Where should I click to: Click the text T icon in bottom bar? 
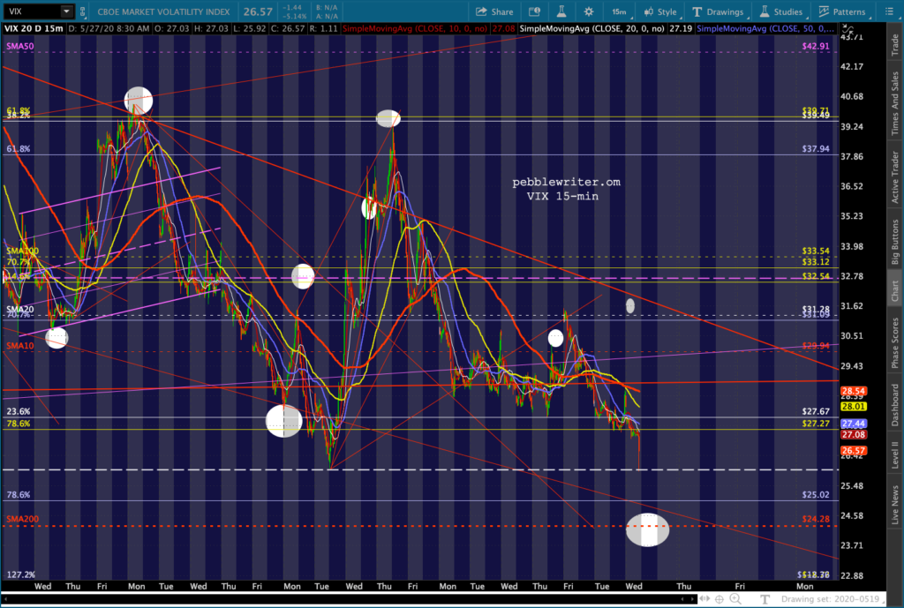point(764,600)
